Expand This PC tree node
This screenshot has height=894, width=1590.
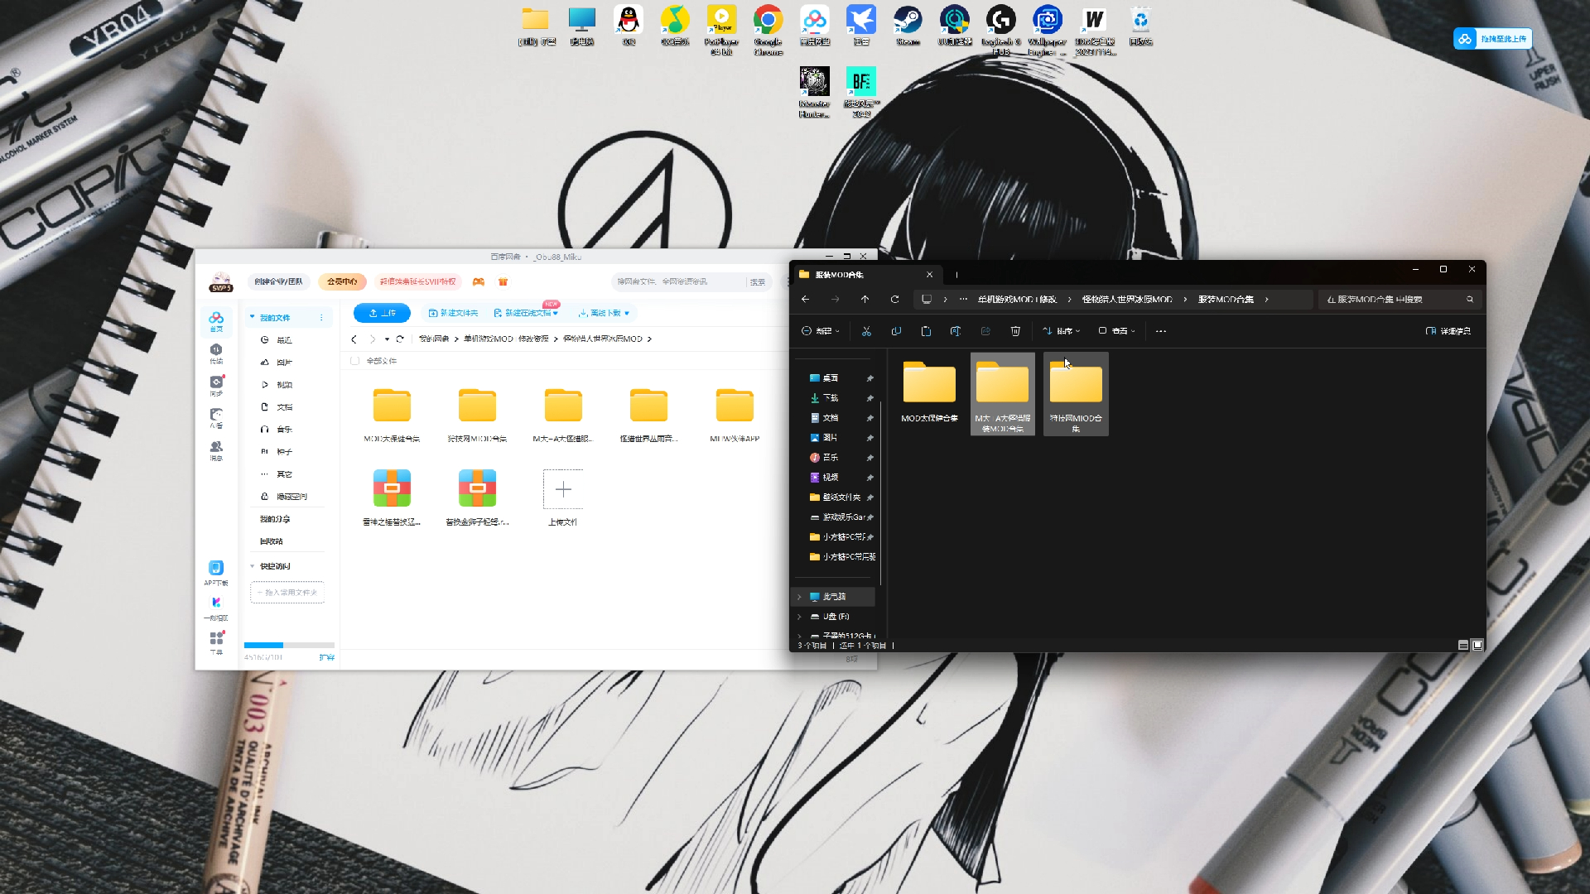[799, 597]
